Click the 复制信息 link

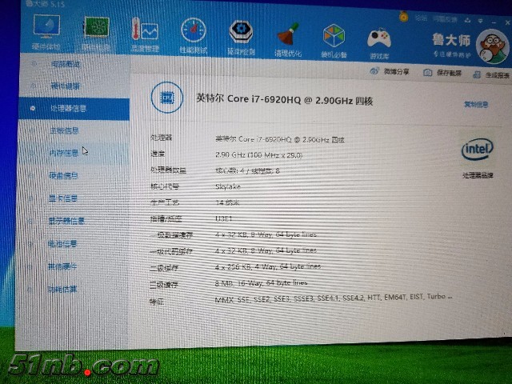coord(476,105)
